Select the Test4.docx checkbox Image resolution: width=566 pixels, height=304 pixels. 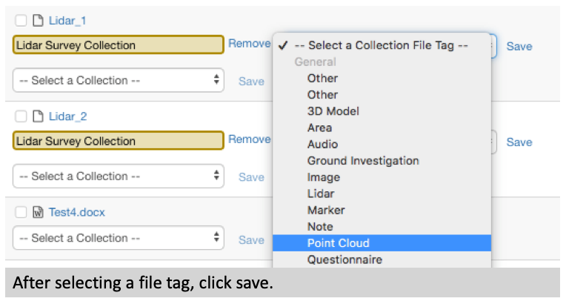pos(21,212)
